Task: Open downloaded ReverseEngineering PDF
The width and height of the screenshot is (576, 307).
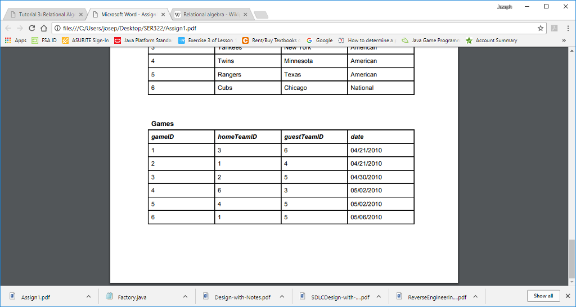Action: pos(436,297)
